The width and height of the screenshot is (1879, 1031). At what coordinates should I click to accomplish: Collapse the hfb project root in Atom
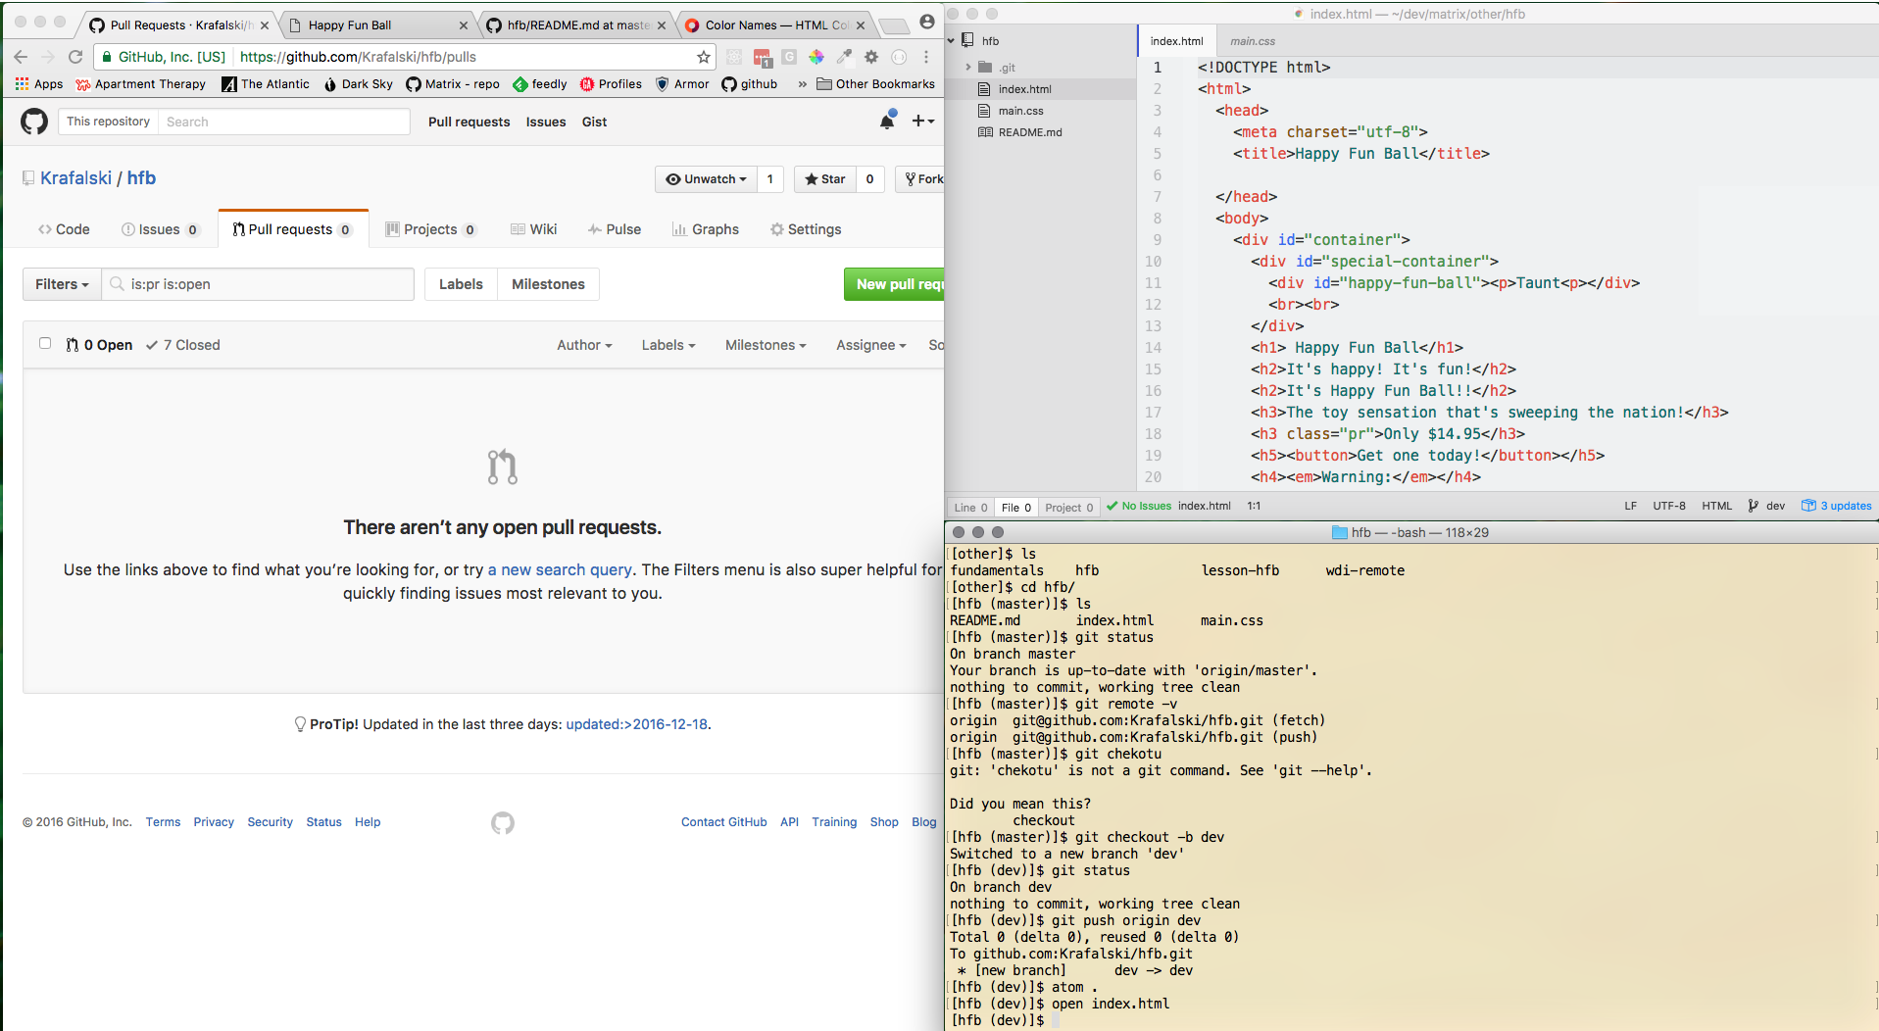tap(951, 41)
